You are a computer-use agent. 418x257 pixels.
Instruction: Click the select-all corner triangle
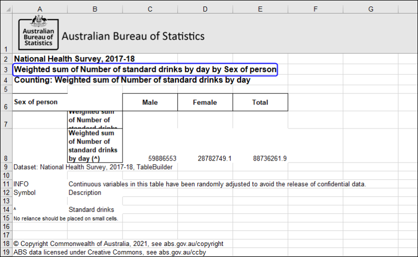click(x=9, y=10)
